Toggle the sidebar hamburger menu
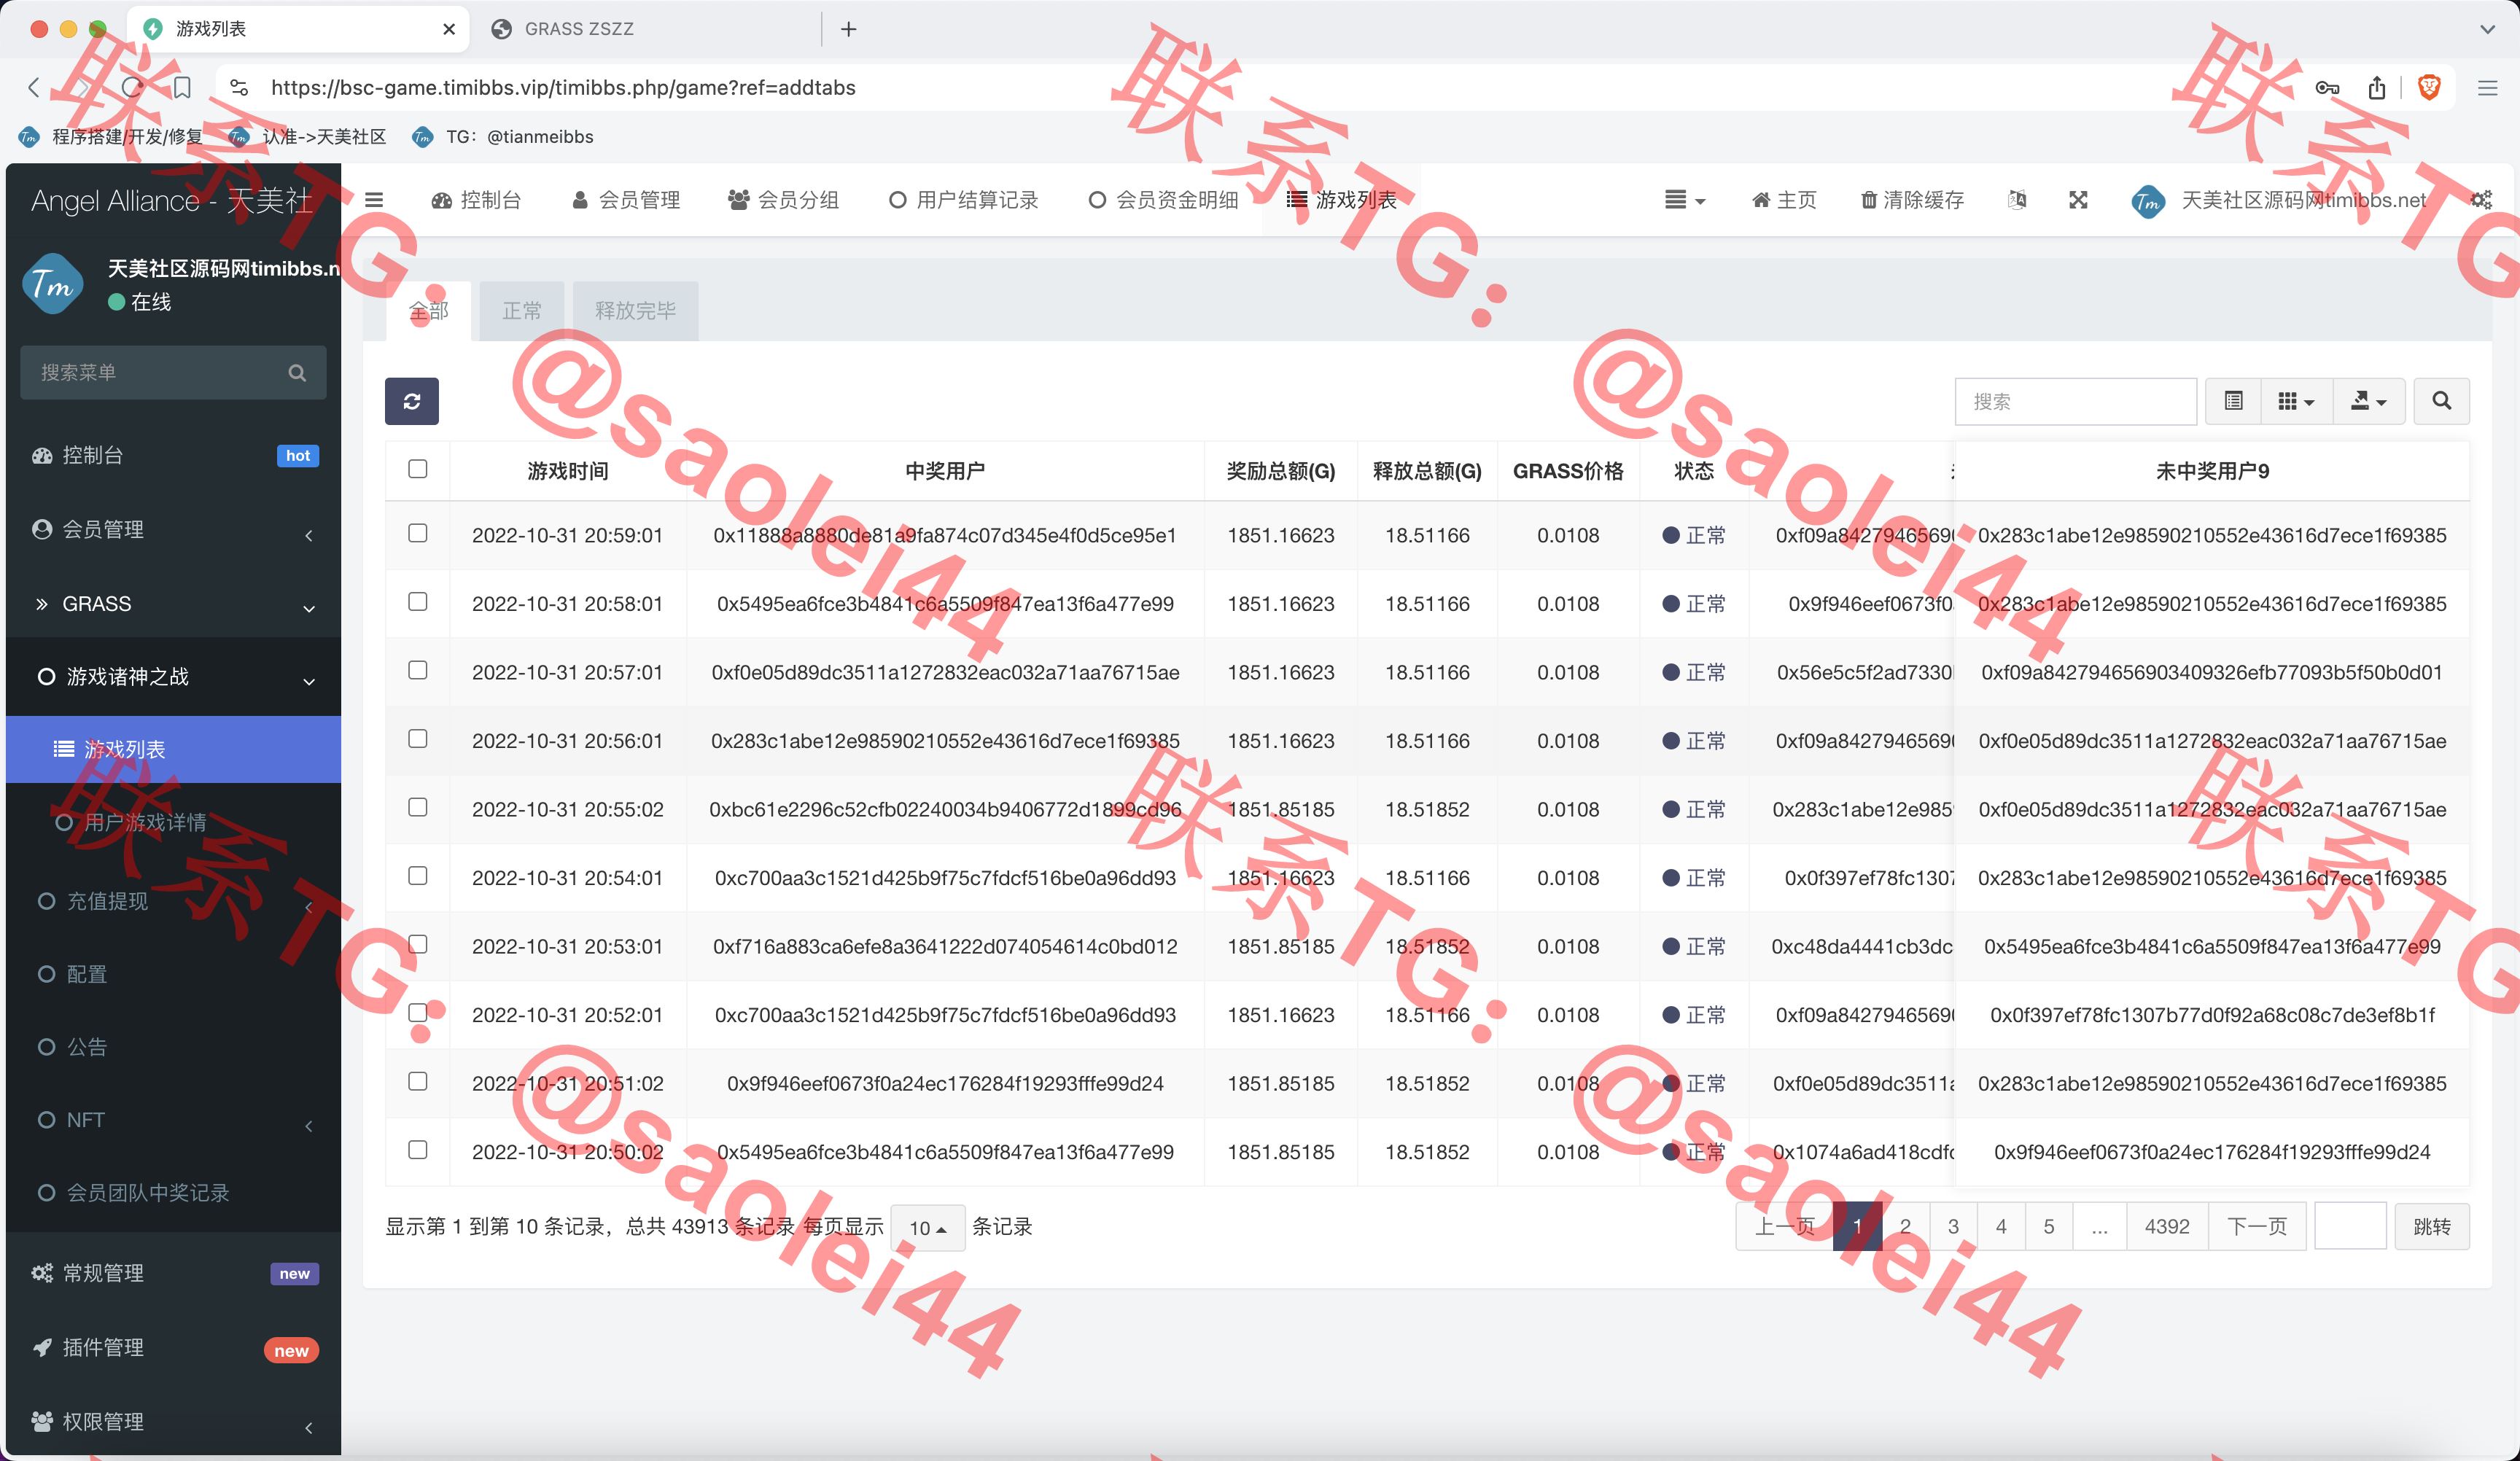The height and width of the screenshot is (1461, 2520). (x=374, y=200)
